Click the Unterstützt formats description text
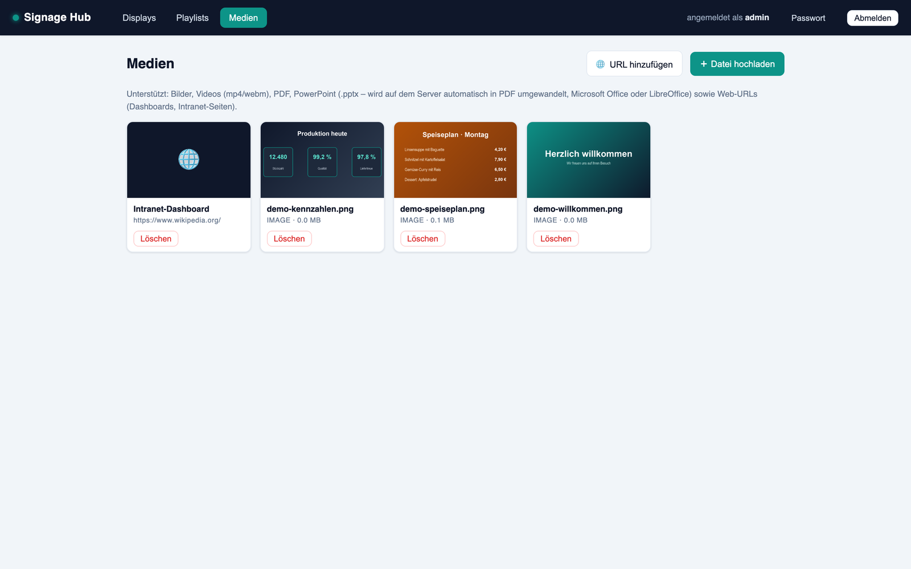Screen dimensions: 911x569 click(442, 100)
